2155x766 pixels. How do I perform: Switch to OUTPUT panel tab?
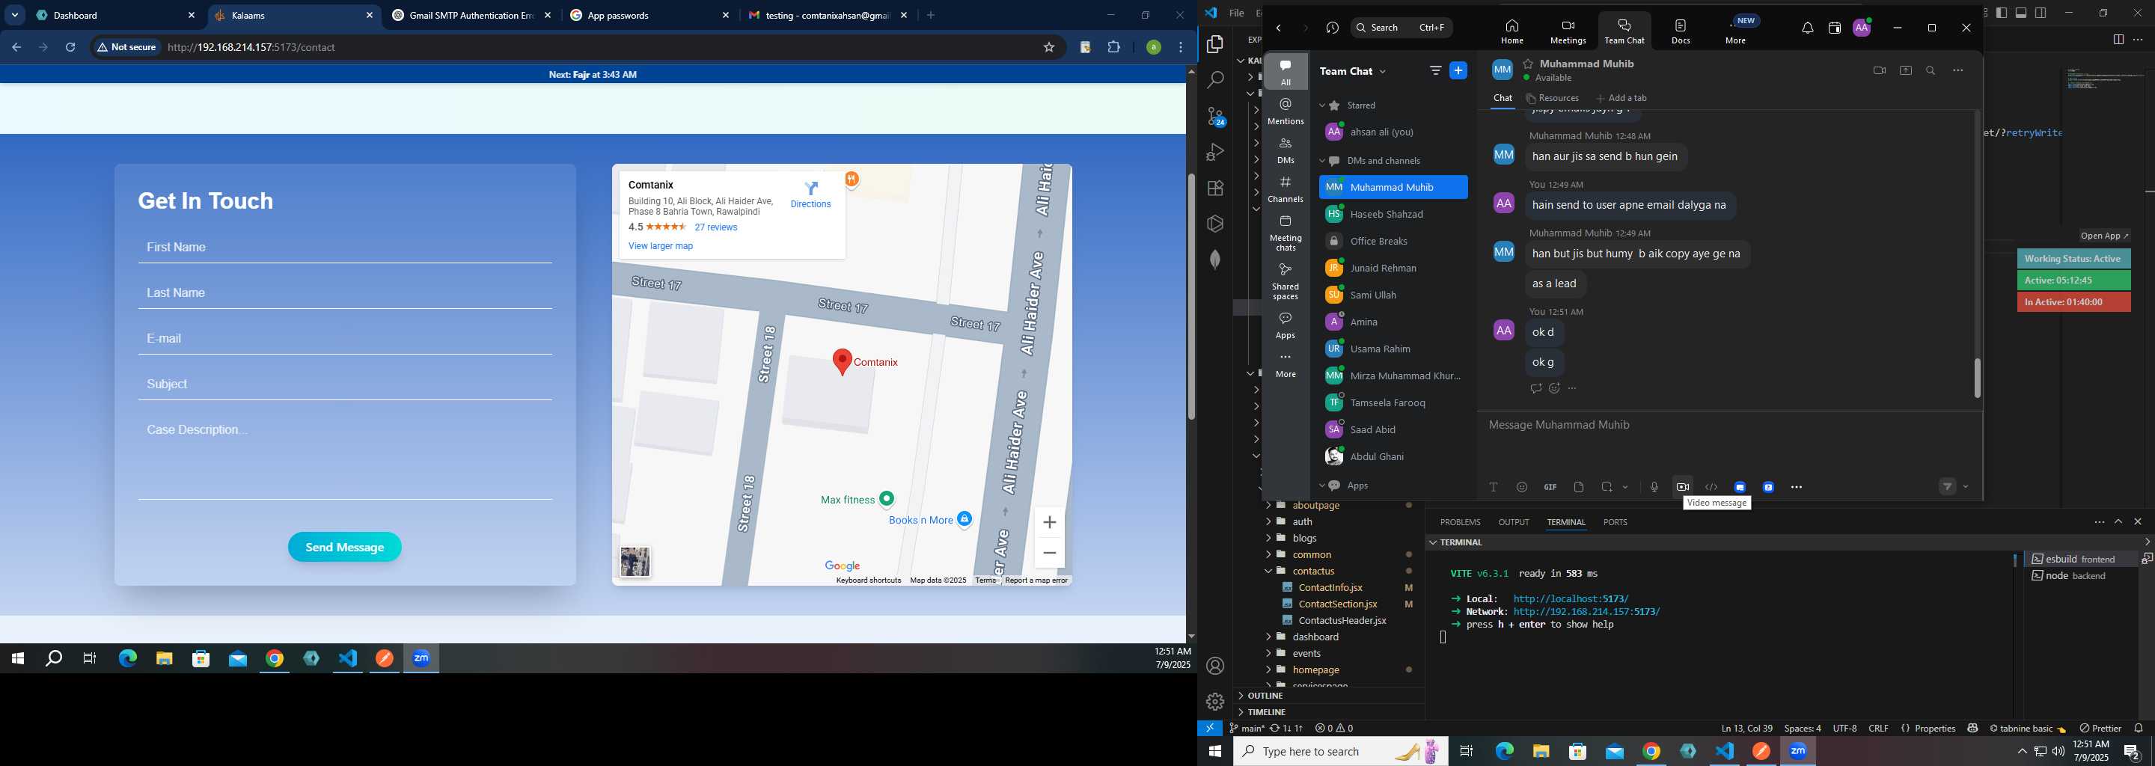pyautogui.click(x=1513, y=523)
